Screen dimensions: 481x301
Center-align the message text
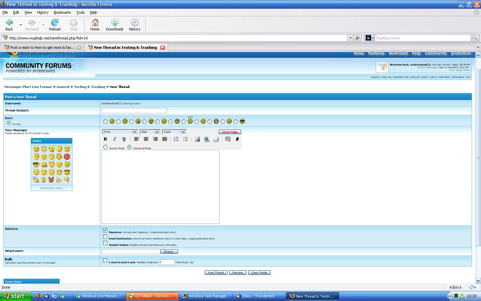click(146, 139)
